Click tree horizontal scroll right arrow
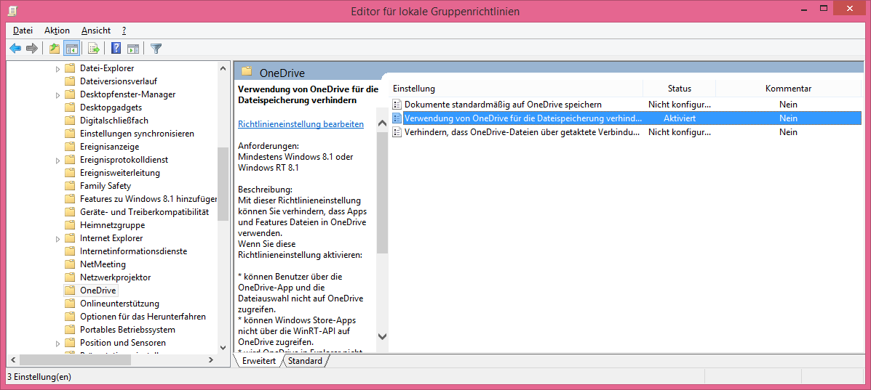Viewport: 871px width, 390px height. point(210,360)
